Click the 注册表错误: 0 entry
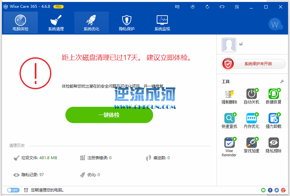 96,158
